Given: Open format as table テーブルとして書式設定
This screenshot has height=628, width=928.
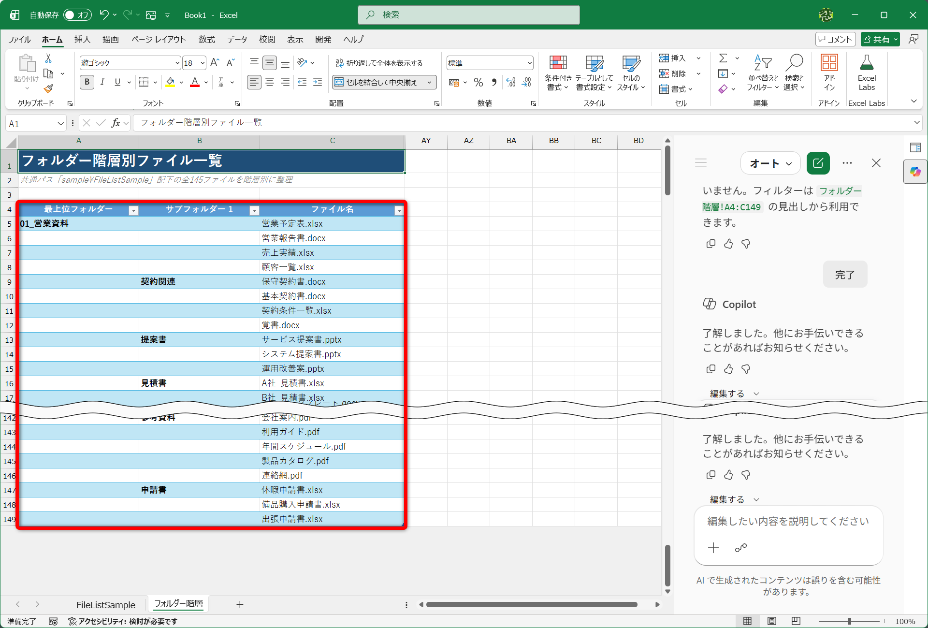Looking at the screenshot, I should pyautogui.click(x=594, y=73).
